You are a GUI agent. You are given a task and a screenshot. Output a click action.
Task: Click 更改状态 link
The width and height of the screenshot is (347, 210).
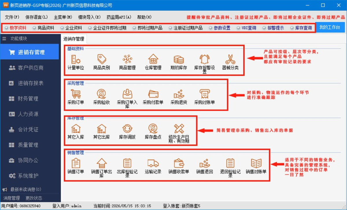(x=34, y=198)
